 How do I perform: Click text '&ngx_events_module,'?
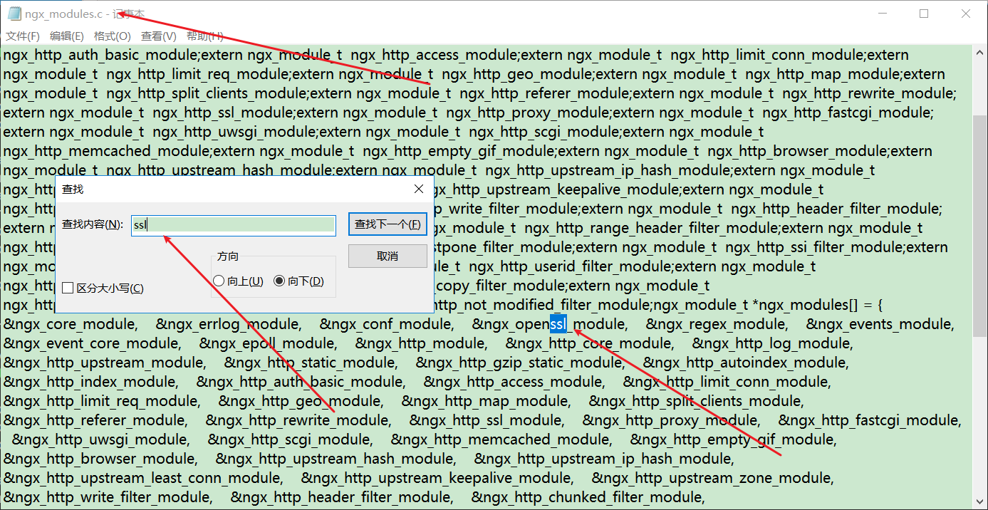(x=880, y=325)
